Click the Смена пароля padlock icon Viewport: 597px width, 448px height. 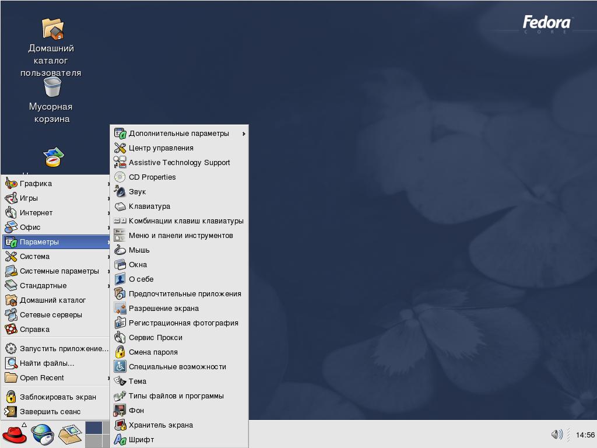(120, 352)
